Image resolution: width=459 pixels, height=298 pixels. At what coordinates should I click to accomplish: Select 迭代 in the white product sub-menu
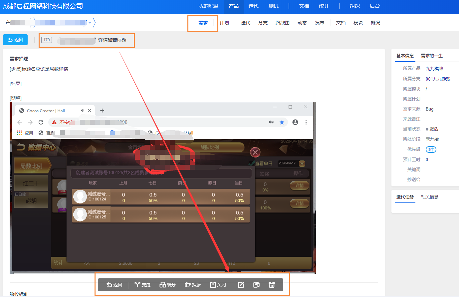coord(246,23)
